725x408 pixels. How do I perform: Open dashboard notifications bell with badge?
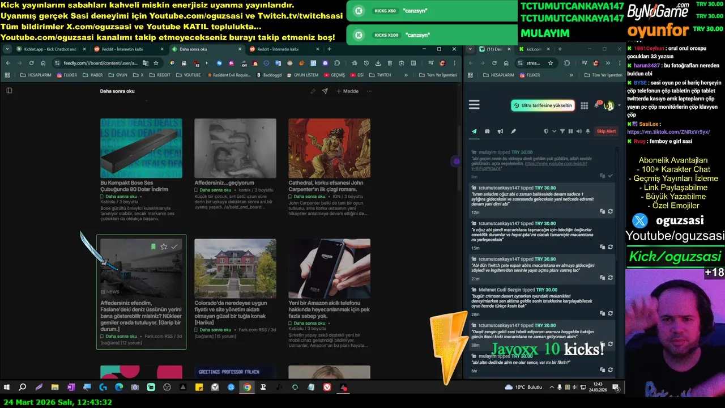point(598,105)
